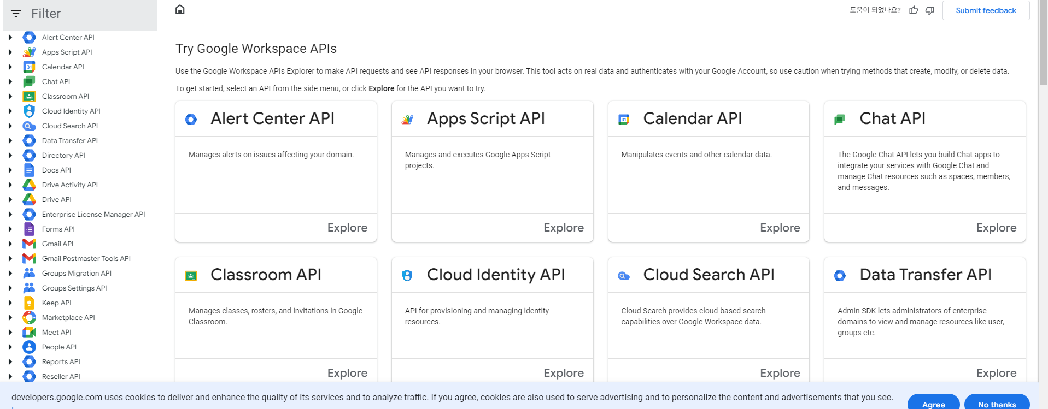
Task: Expand the Alert Center API tree node
Action: 10,38
